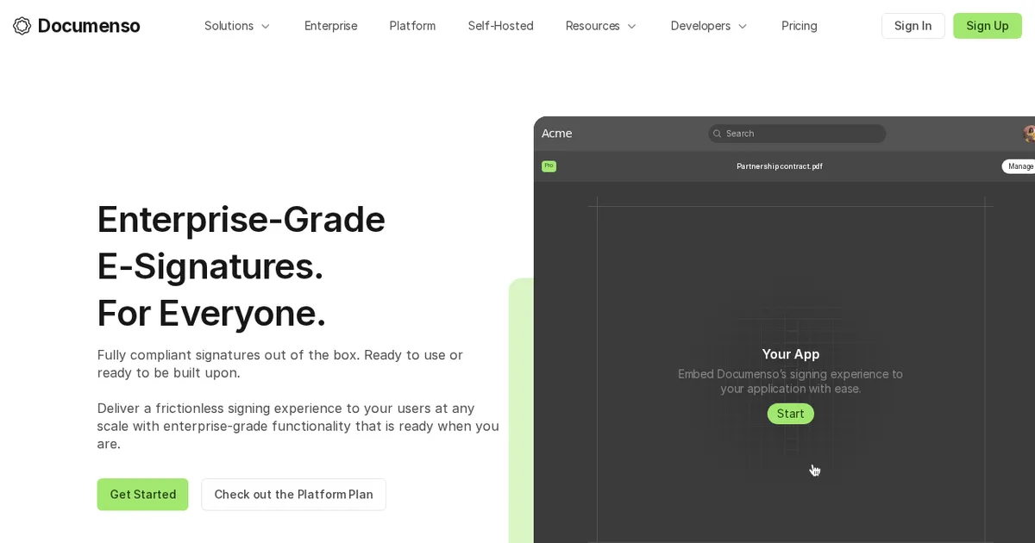Screen dimensions: 1035x543
Task: Open the Self-Hosted page
Action: 501,26
